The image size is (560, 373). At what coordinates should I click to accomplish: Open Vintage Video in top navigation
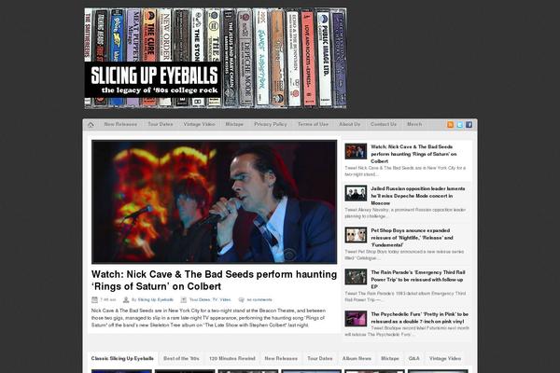[199, 124]
